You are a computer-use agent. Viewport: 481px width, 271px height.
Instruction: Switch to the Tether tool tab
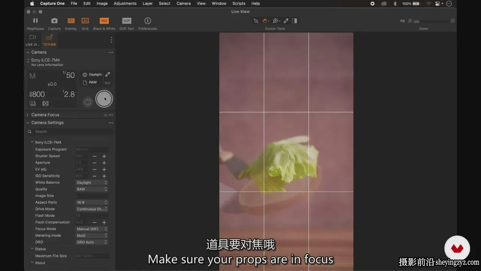[49, 40]
